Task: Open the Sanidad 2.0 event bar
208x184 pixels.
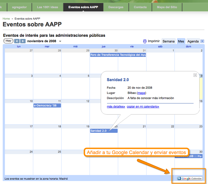Action: click(x=104, y=131)
